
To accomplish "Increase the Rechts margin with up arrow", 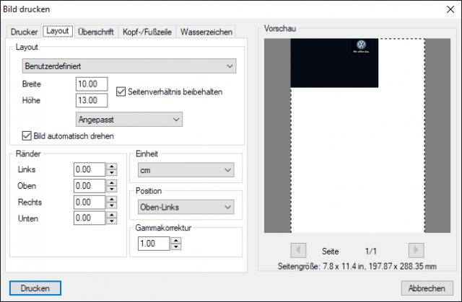I will 112,199.
